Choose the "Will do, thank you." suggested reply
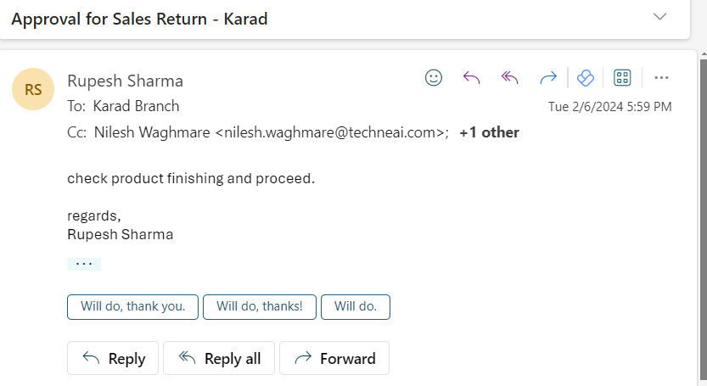Image resolution: width=707 pixels, height=386 pixels. pyautogui.click(x=132, y=306)
